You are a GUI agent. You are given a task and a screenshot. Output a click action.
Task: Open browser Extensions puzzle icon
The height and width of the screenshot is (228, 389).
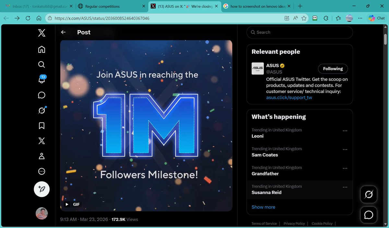(x=326, y=18)
